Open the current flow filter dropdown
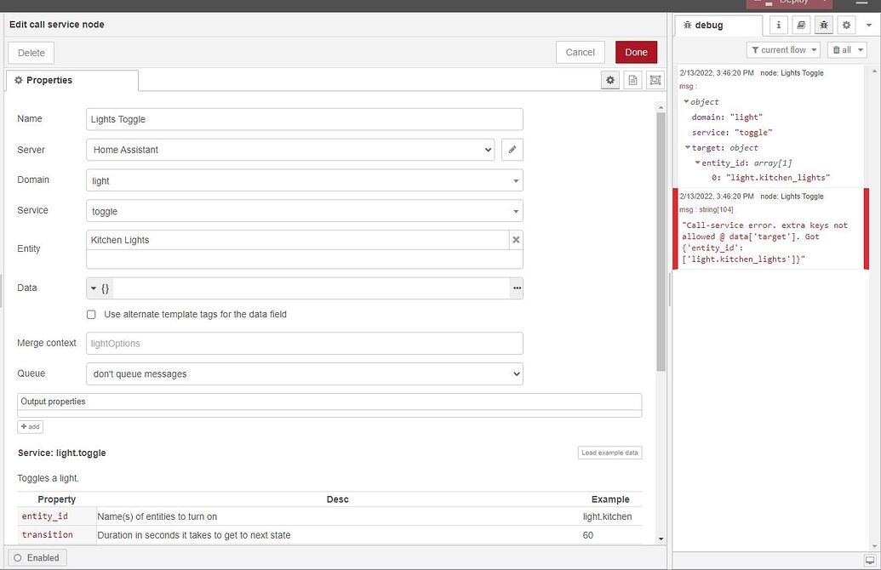Screen dimensions: 881x570 click(782, 49)
